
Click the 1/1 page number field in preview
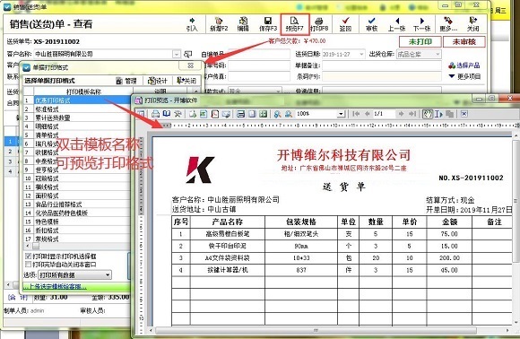(384, 114)
